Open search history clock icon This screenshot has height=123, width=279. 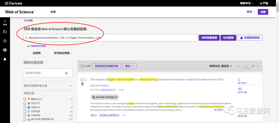(5, 41)
